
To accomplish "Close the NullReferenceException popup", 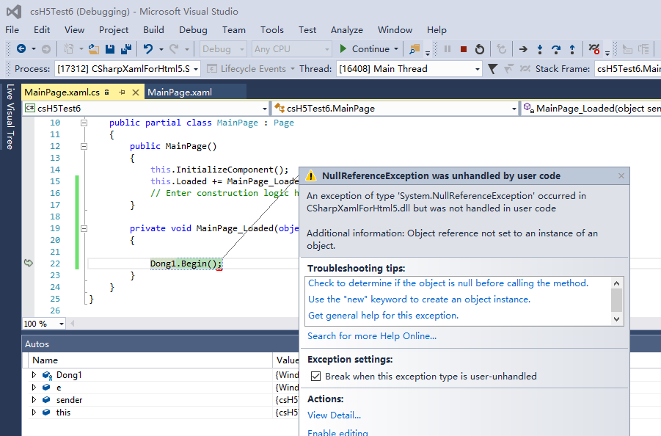I will (621, 176).
